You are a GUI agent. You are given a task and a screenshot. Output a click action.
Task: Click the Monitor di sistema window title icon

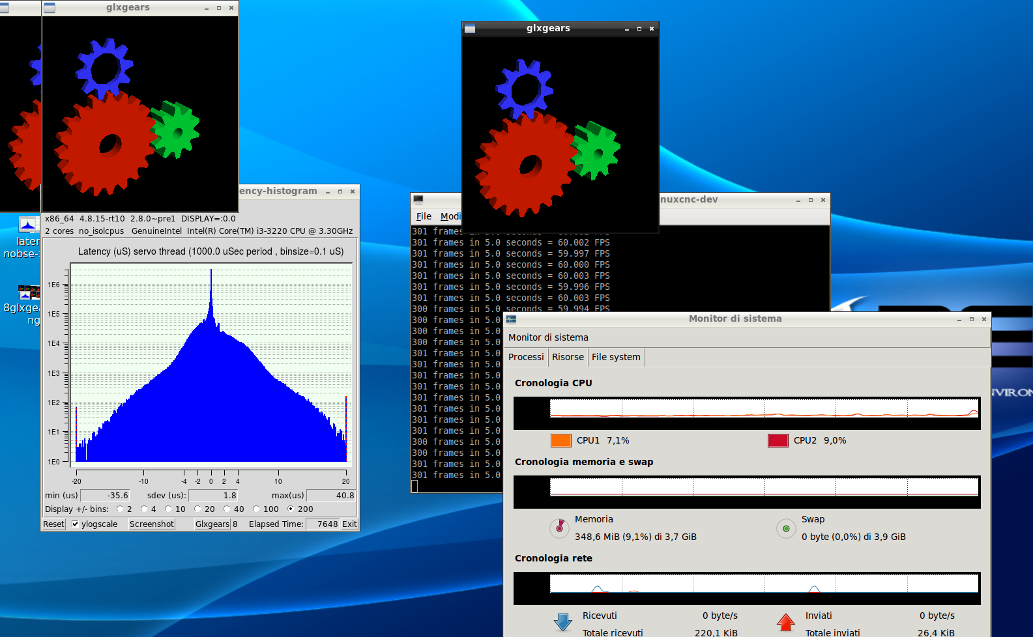[x=511, y=319]
